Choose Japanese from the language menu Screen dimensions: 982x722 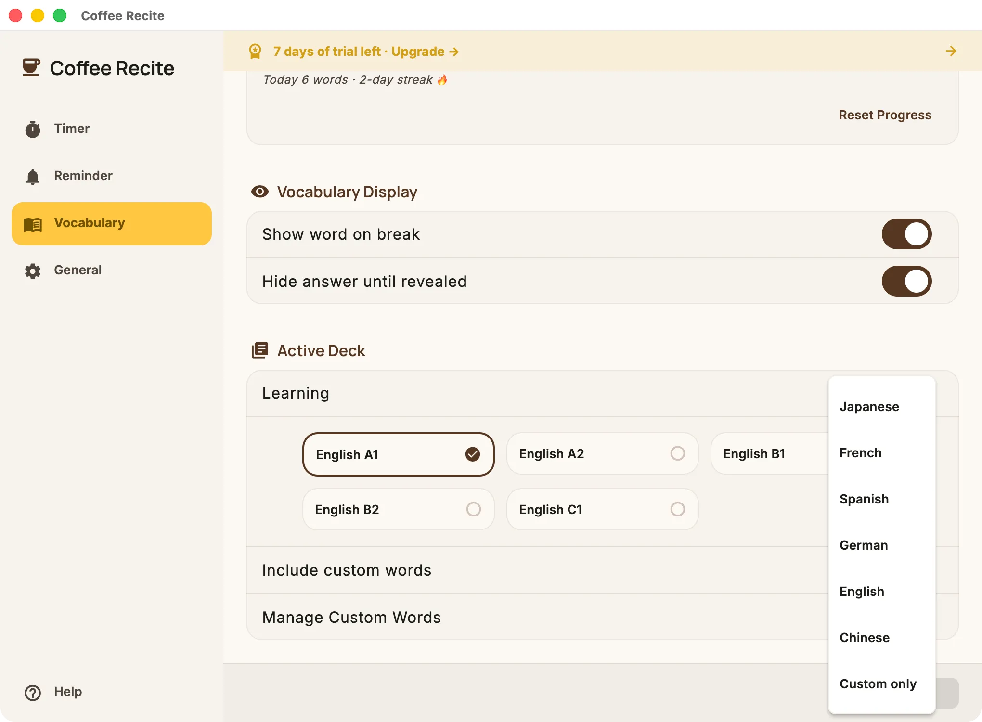[881, 407]
